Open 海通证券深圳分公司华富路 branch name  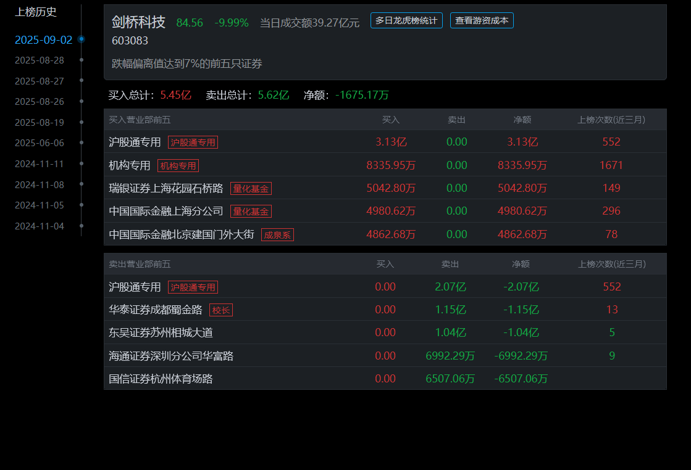171,355
